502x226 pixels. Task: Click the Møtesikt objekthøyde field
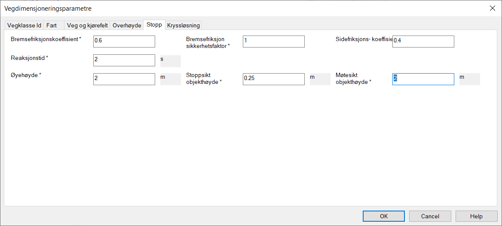pyautogui.click(x=423, y=79)
